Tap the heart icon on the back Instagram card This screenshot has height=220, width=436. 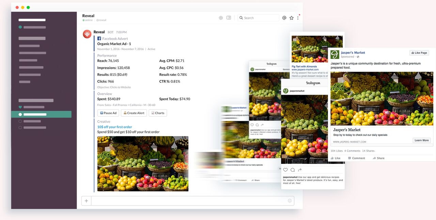coord(252,125)
